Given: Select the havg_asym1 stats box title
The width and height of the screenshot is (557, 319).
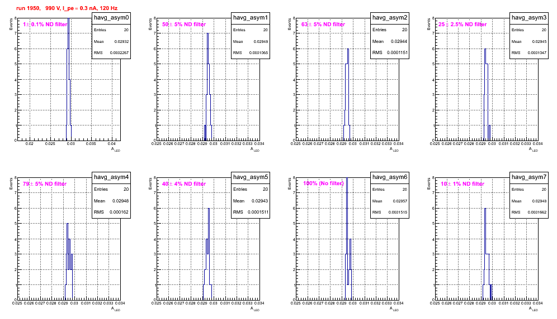Looking at the screenshot, I should 251,18.
